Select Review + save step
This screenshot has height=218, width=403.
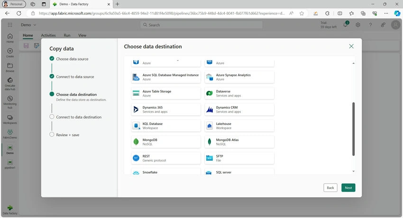(64, 135)
